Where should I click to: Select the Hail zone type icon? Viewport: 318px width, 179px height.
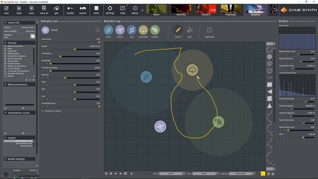[132, 30]
